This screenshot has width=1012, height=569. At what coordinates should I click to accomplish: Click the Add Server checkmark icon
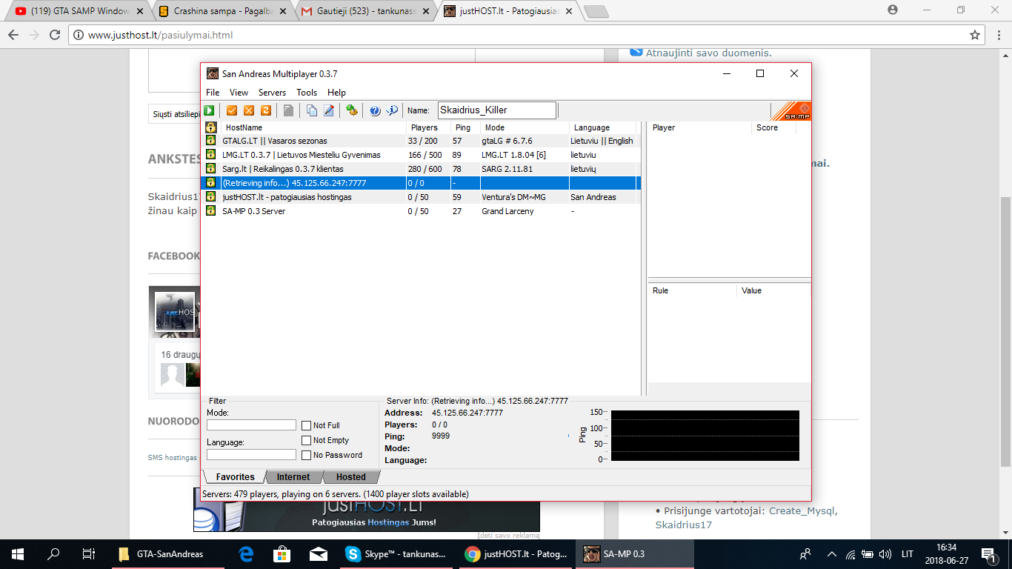pyautogui.click(x=232, y=110)
